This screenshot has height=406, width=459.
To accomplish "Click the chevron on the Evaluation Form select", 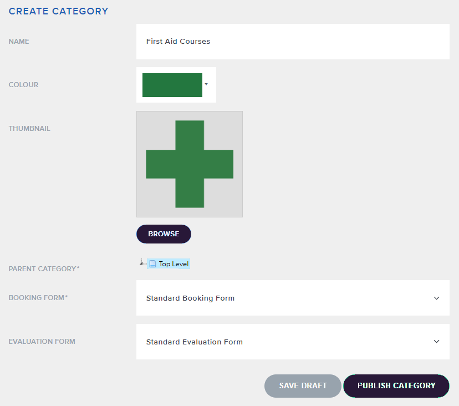I will (x=436, y=342).
